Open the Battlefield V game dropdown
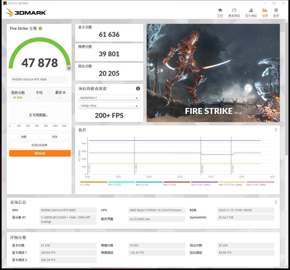The image size is (290, 270). [109, 98]
